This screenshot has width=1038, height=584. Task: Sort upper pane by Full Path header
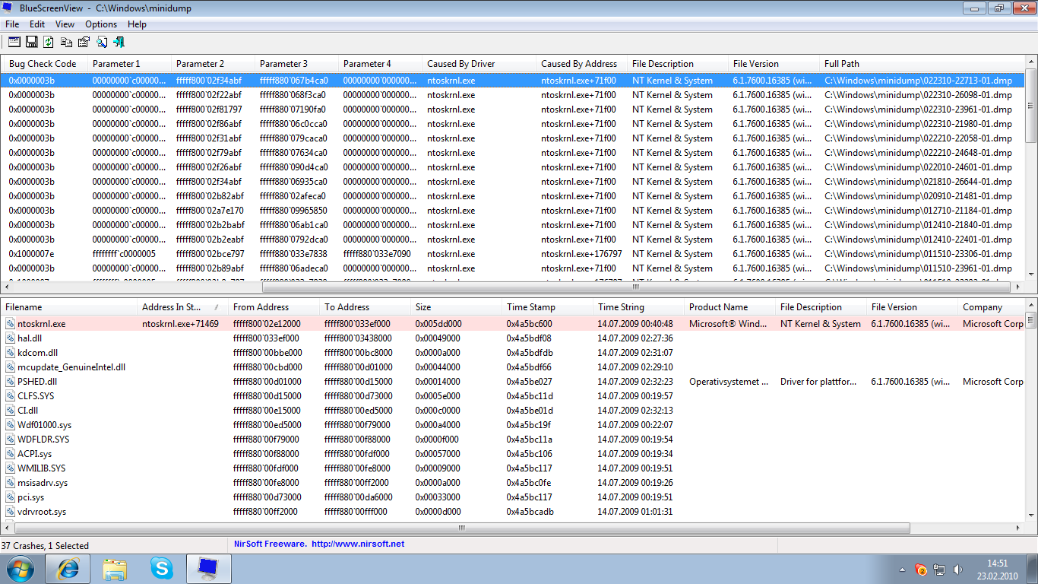point(922,64)
